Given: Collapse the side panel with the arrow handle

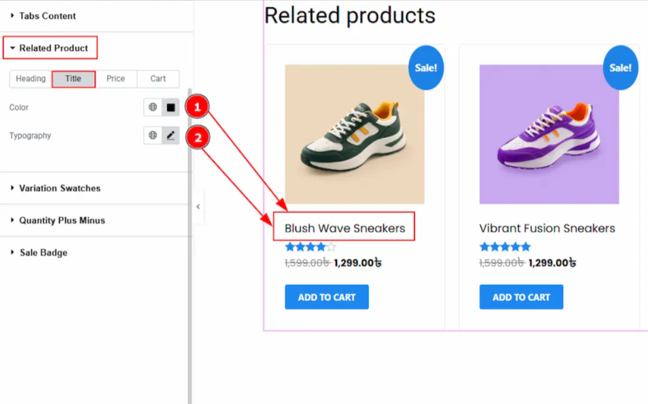Looking at the screenshot, I should 198,207.
